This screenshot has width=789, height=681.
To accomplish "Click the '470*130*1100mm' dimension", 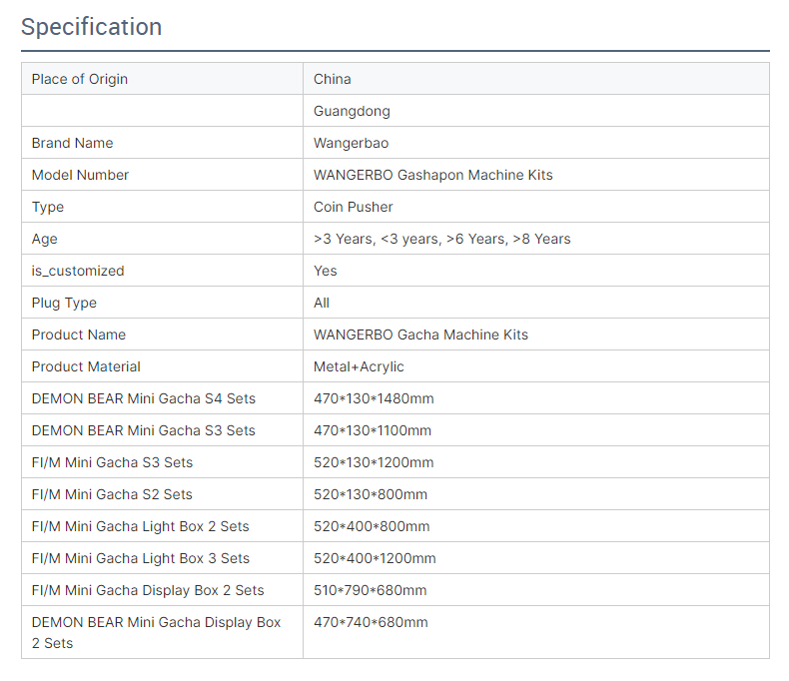I will (373, 430).
